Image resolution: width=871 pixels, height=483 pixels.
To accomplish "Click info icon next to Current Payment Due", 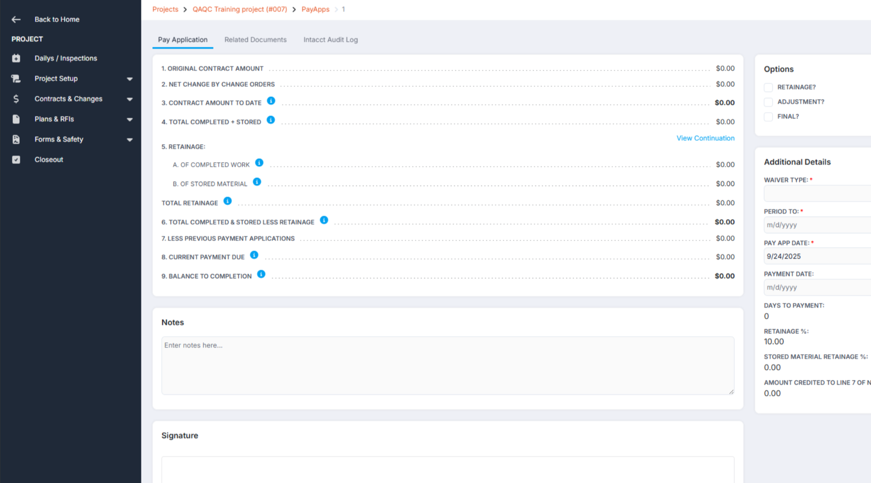I will click(254, 255).
